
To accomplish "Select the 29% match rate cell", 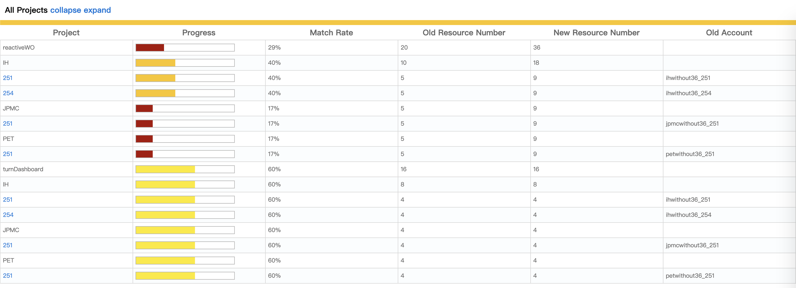I will pyautogui.click(x=332, y=48).
